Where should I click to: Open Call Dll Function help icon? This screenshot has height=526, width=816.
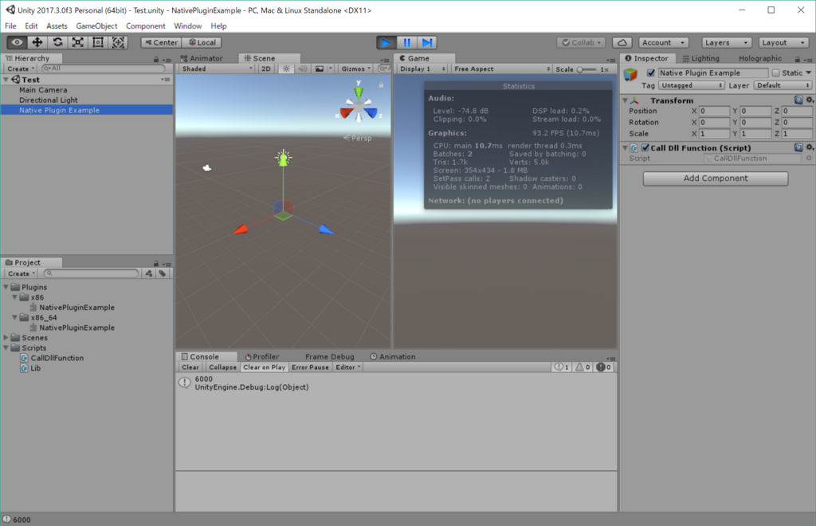798,147
